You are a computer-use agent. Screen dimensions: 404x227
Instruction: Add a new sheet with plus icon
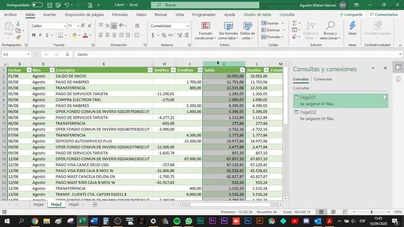coord(95,204)
